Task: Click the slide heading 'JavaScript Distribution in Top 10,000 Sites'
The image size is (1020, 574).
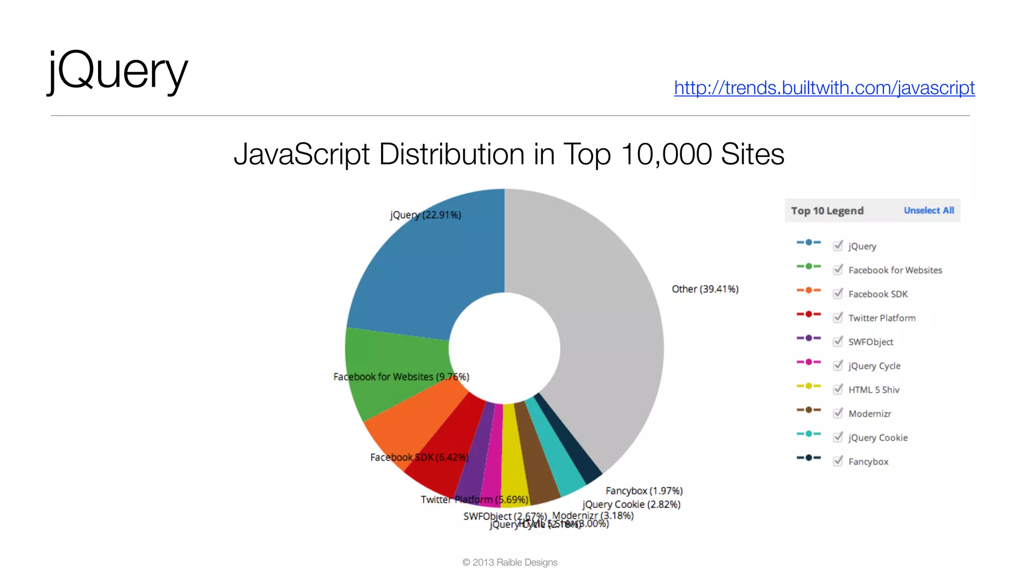Action: coord(509,154)
